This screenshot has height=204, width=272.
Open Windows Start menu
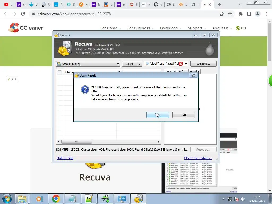(x=7, y=199)
